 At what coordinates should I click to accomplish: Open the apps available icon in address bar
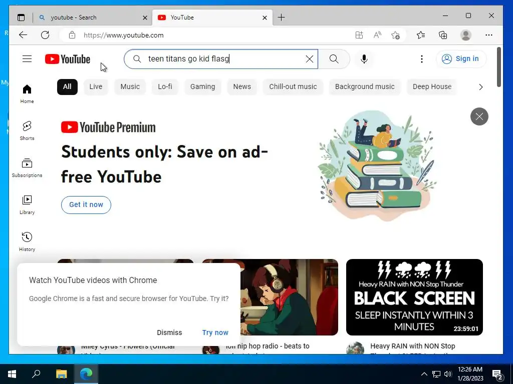[359, 35]
